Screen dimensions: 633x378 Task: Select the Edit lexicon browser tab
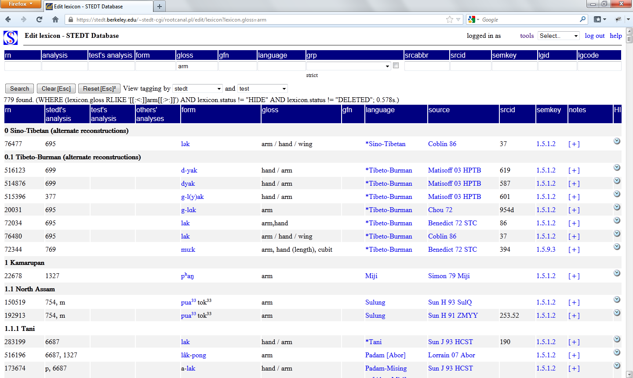pos(97,6)
